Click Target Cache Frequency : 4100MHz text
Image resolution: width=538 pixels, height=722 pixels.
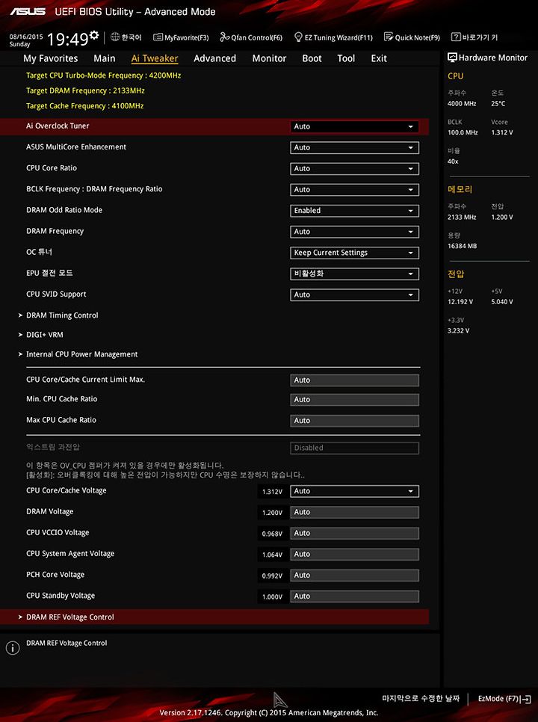tap(85, 105)
